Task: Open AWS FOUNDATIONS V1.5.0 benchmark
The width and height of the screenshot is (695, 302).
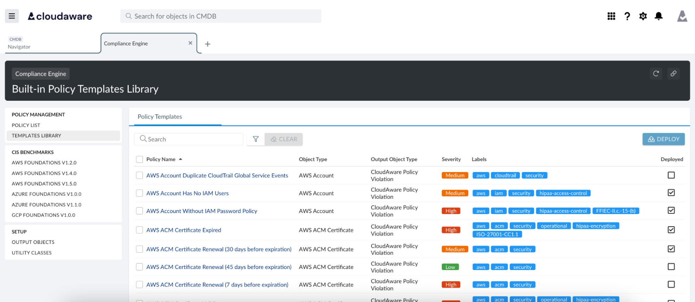Action: pyautogui.click(x=44, y=183)
